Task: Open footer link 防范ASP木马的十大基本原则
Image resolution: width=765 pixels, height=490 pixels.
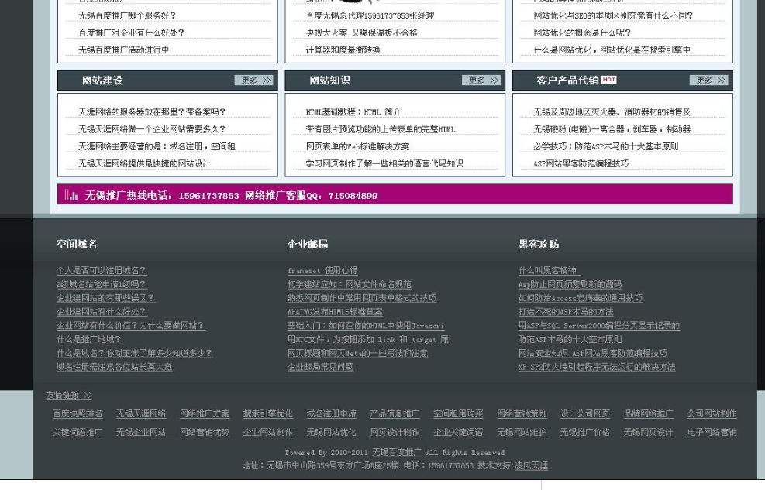Action: 570,339
